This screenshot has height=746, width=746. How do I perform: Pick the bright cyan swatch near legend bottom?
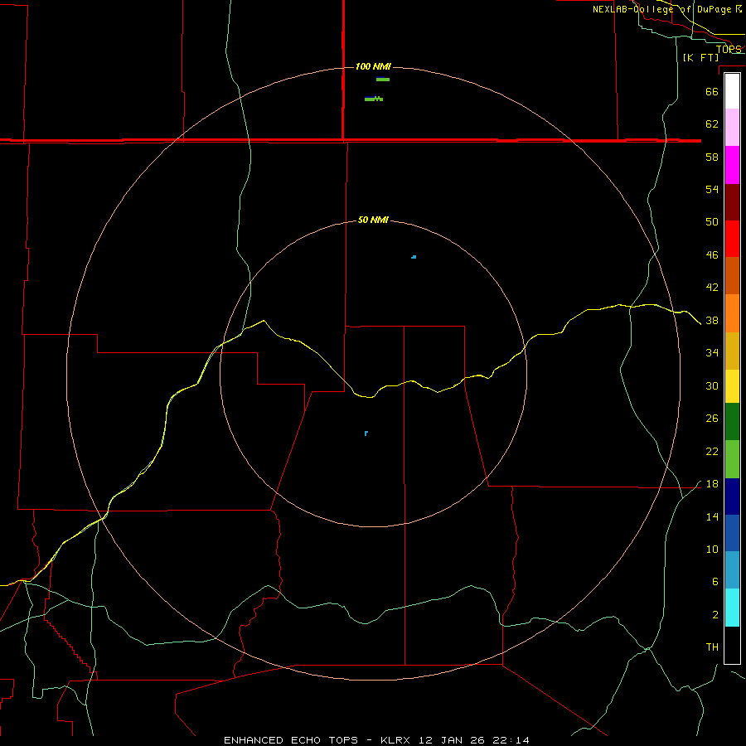coord(732,608)
